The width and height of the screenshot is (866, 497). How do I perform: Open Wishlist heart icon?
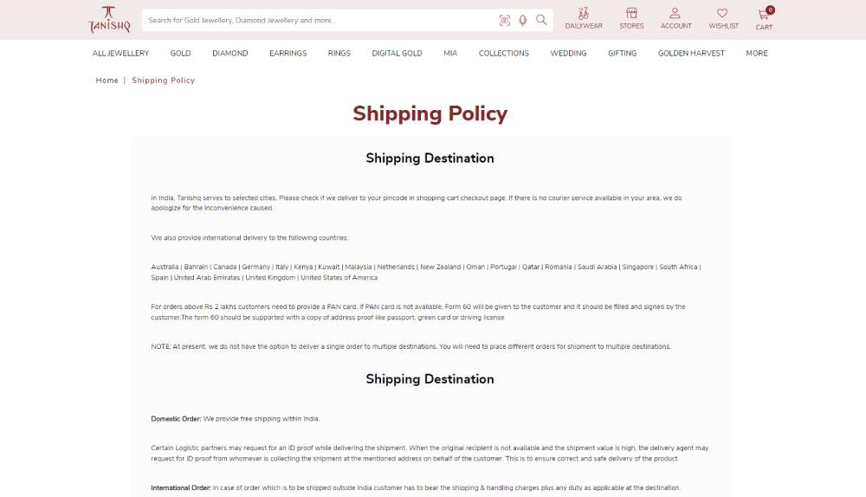click(723, 18)
